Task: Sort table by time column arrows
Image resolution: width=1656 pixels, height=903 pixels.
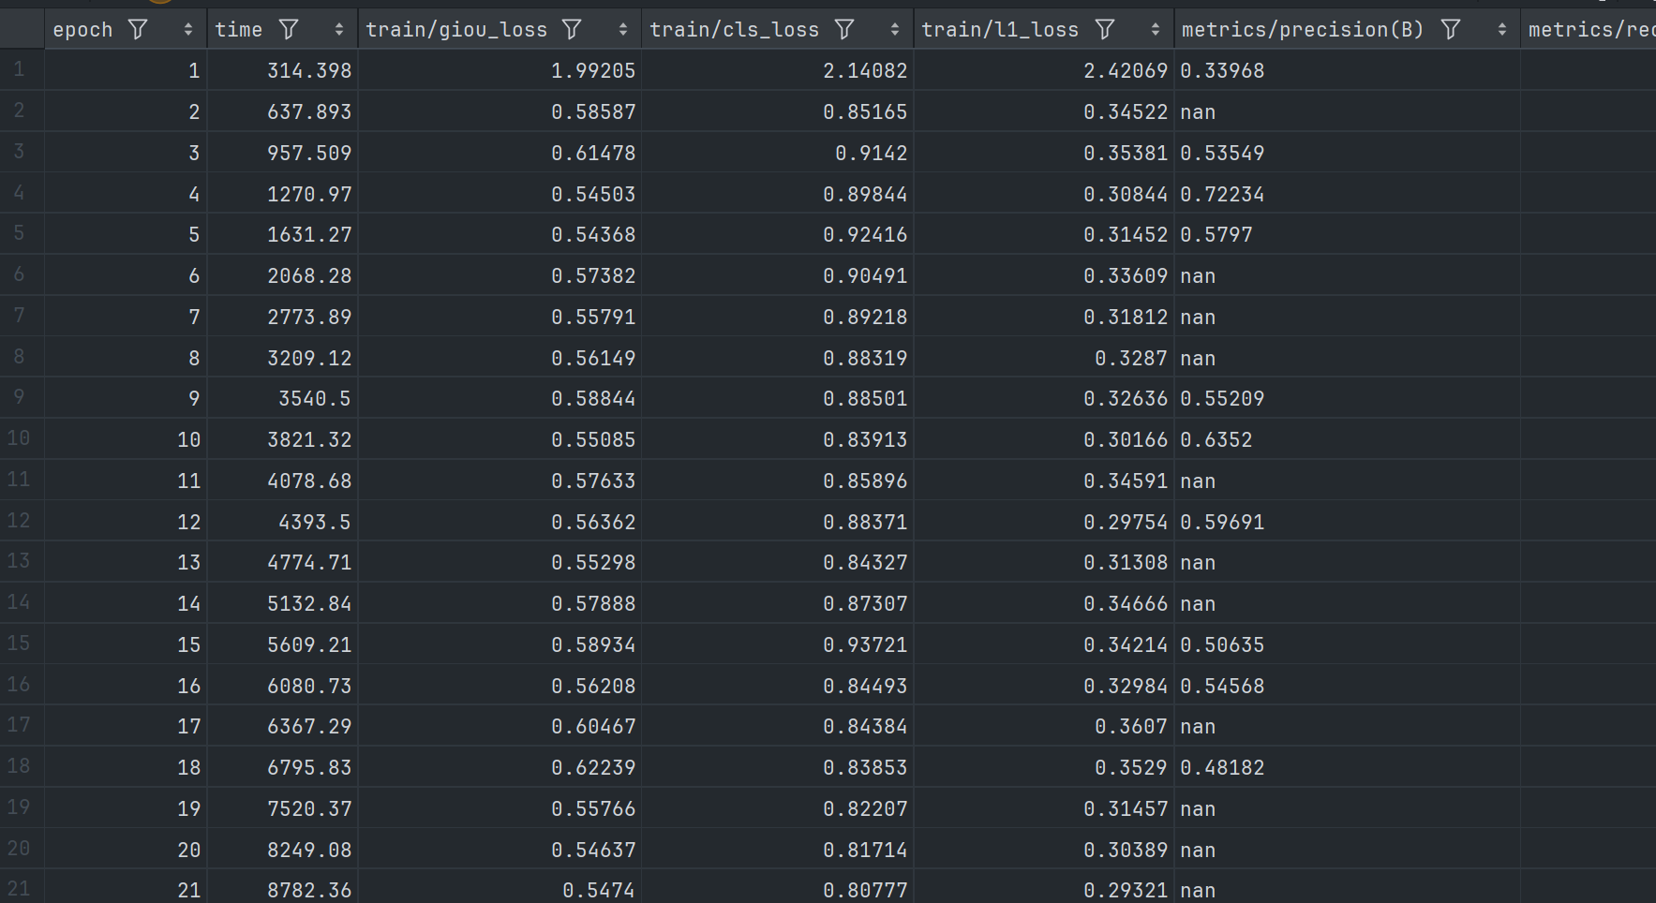Action: (x=339, y=30)
